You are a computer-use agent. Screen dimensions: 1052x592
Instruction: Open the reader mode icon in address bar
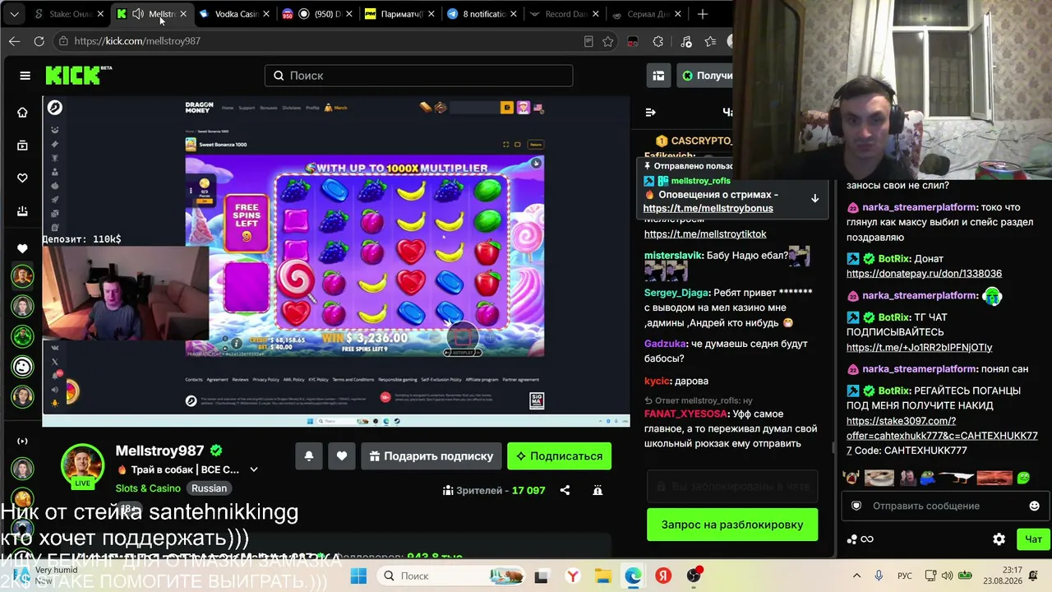point(588,41)
